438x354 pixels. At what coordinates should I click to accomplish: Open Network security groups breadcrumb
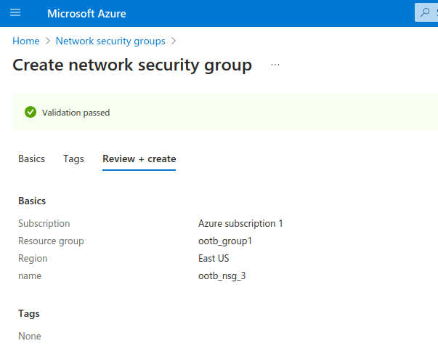coord(110,41)
